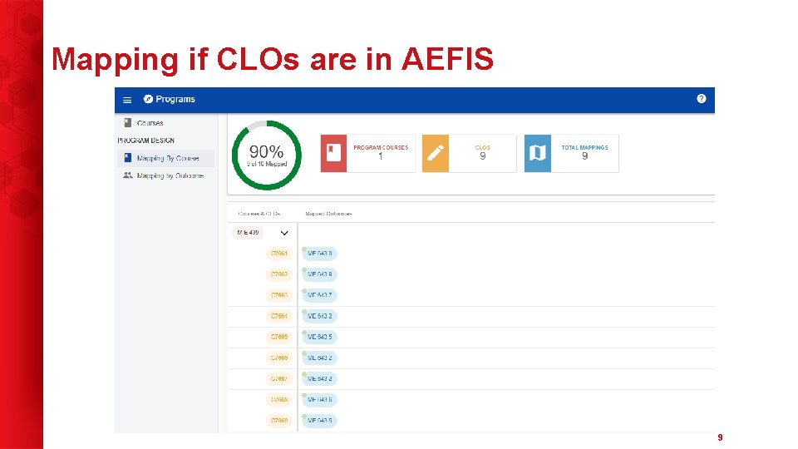Open mapped outcome chip beside C7668
The width and height of the screenshot is (798, 449).
click(319, 400)
